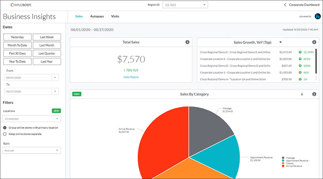Select Month To Date range

coord(17,45)
